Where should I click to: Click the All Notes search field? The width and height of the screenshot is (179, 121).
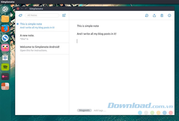pyautogui.click(x=42, y=16)
